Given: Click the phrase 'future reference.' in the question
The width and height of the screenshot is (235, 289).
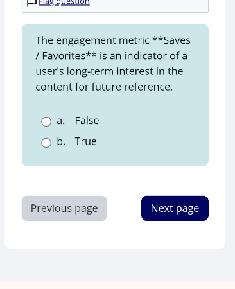Looking at the screenshot, I should 132,87.
